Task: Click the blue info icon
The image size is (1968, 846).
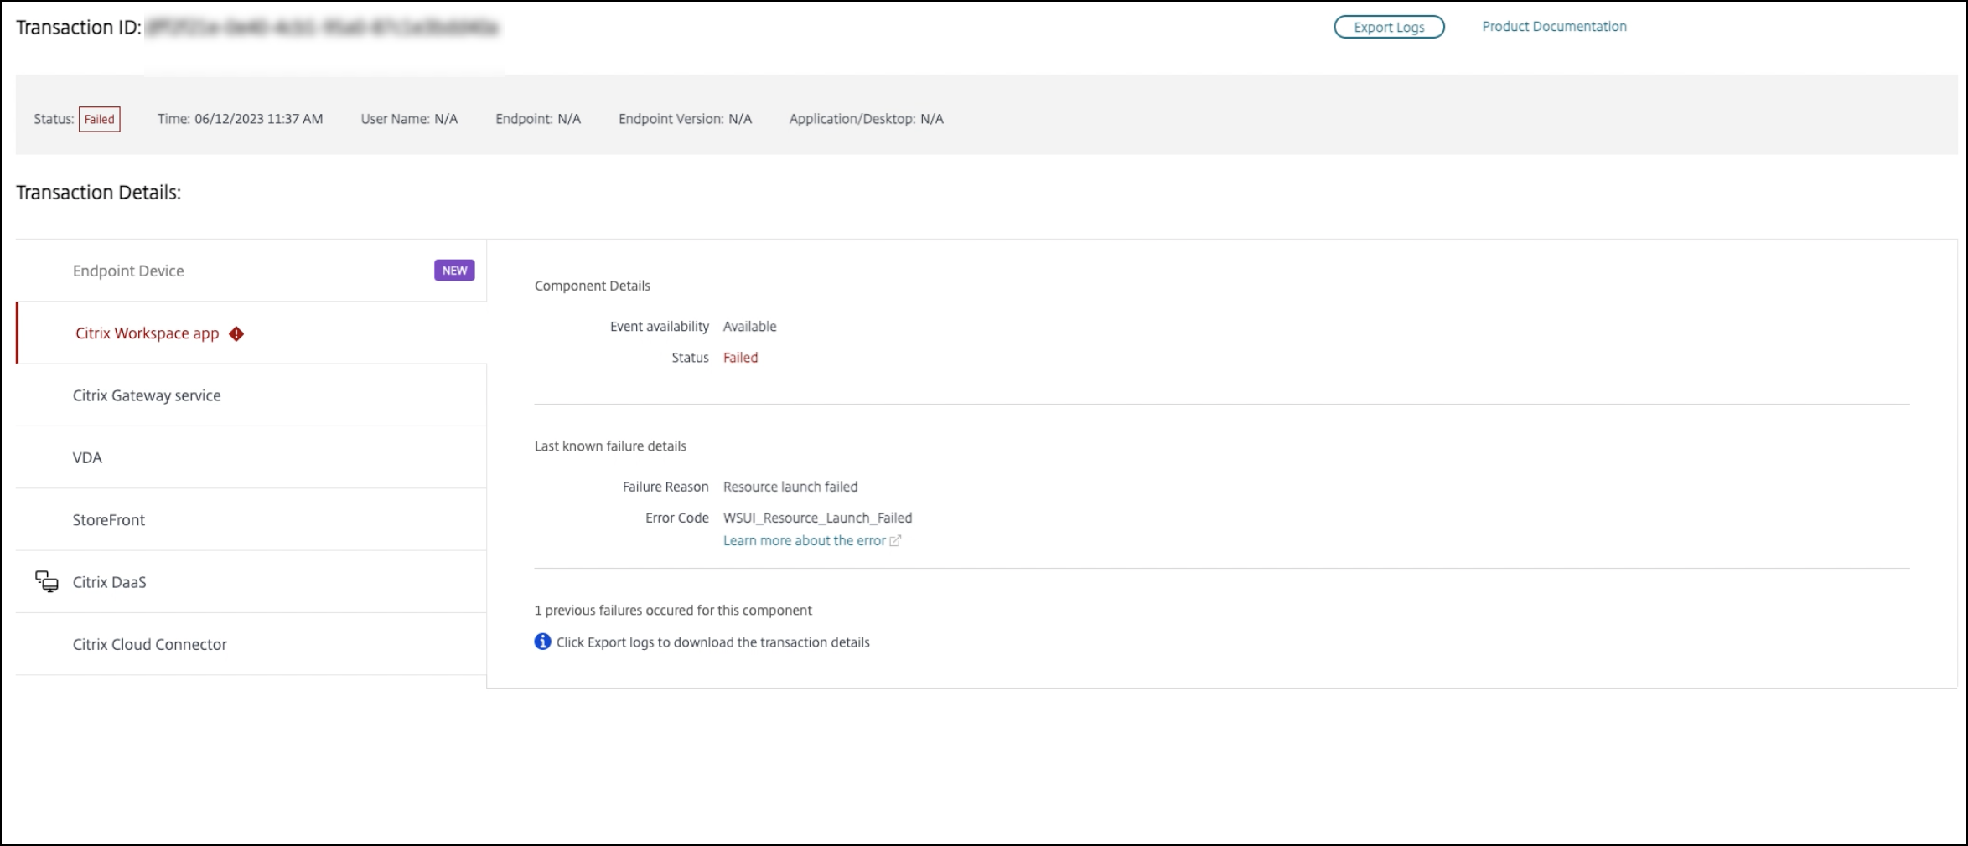Action: 543,642
